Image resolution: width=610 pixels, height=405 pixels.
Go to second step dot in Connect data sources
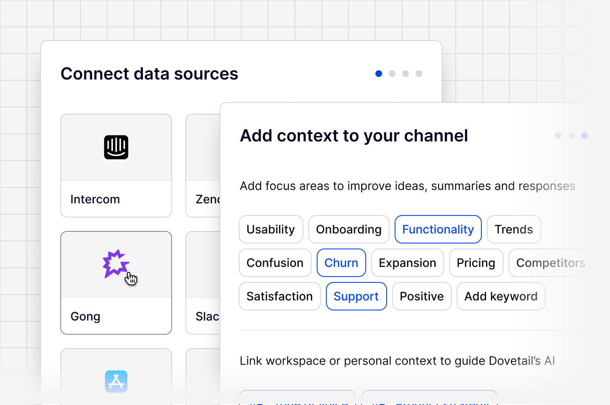pos(392,74)
